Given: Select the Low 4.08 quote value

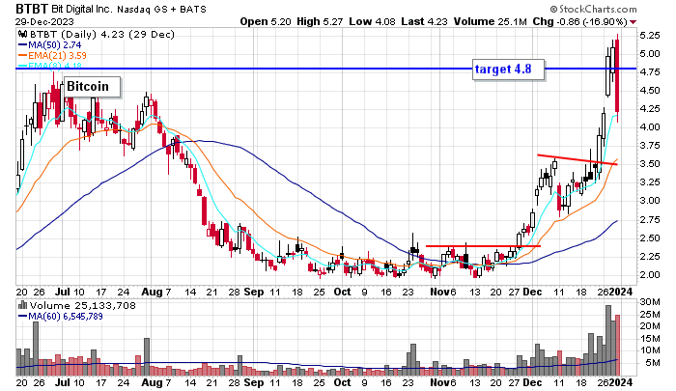Looking at the screenshot, I should [372, 21].
